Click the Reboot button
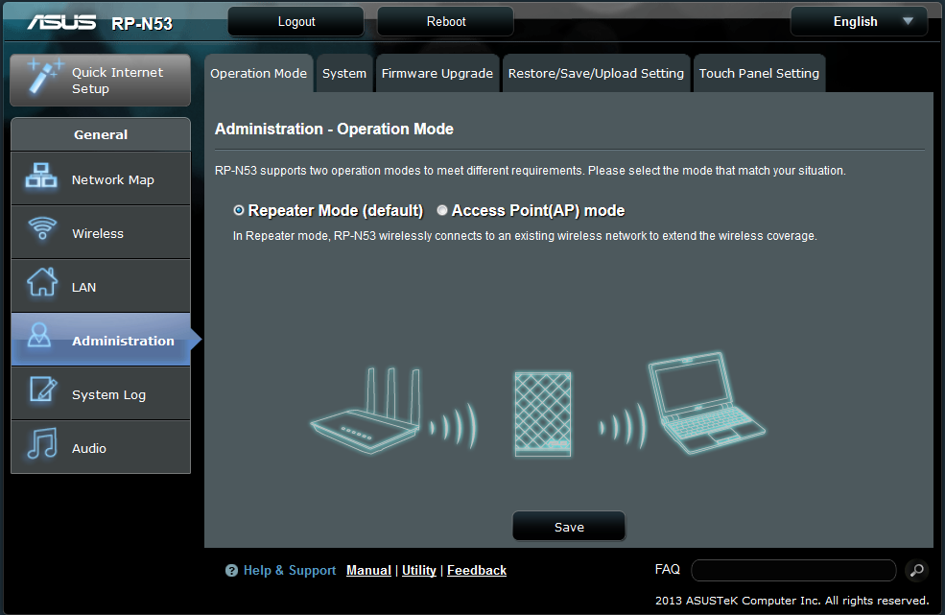The image size is (945, 615). [x=445, y=21]
